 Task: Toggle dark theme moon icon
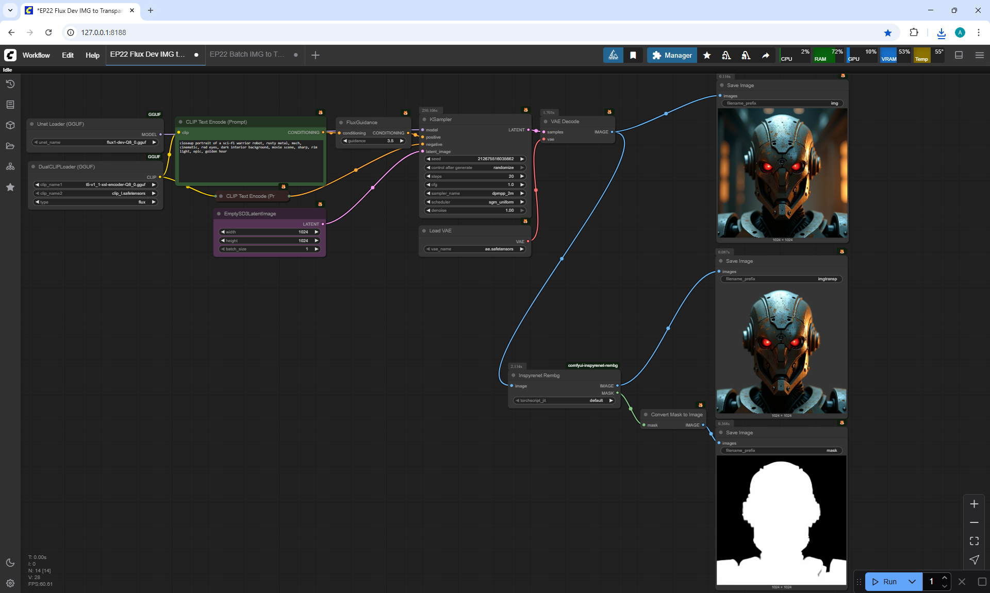coord(10,563)
